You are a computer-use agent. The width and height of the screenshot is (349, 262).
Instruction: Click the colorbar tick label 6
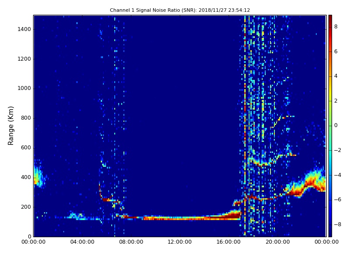[x=336, y=52]
